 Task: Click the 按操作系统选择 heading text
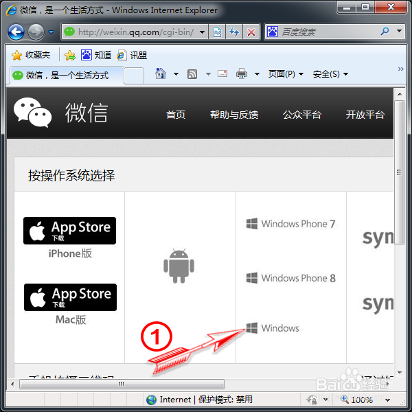click(71, 175)
